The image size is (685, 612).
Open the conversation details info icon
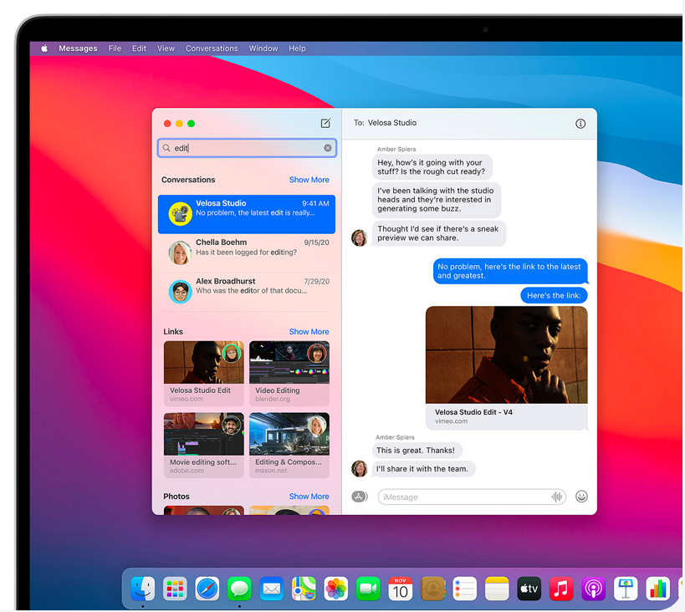click(x=580, y=124)
